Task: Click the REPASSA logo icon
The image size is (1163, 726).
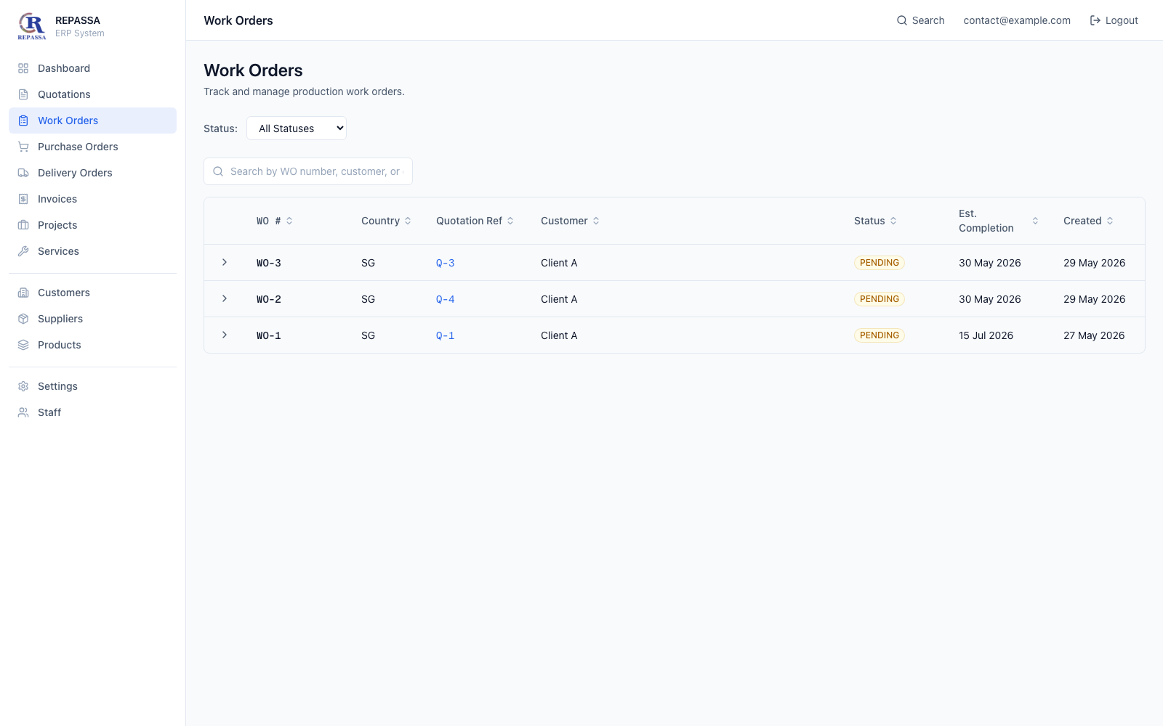Action: coord(32,26)
